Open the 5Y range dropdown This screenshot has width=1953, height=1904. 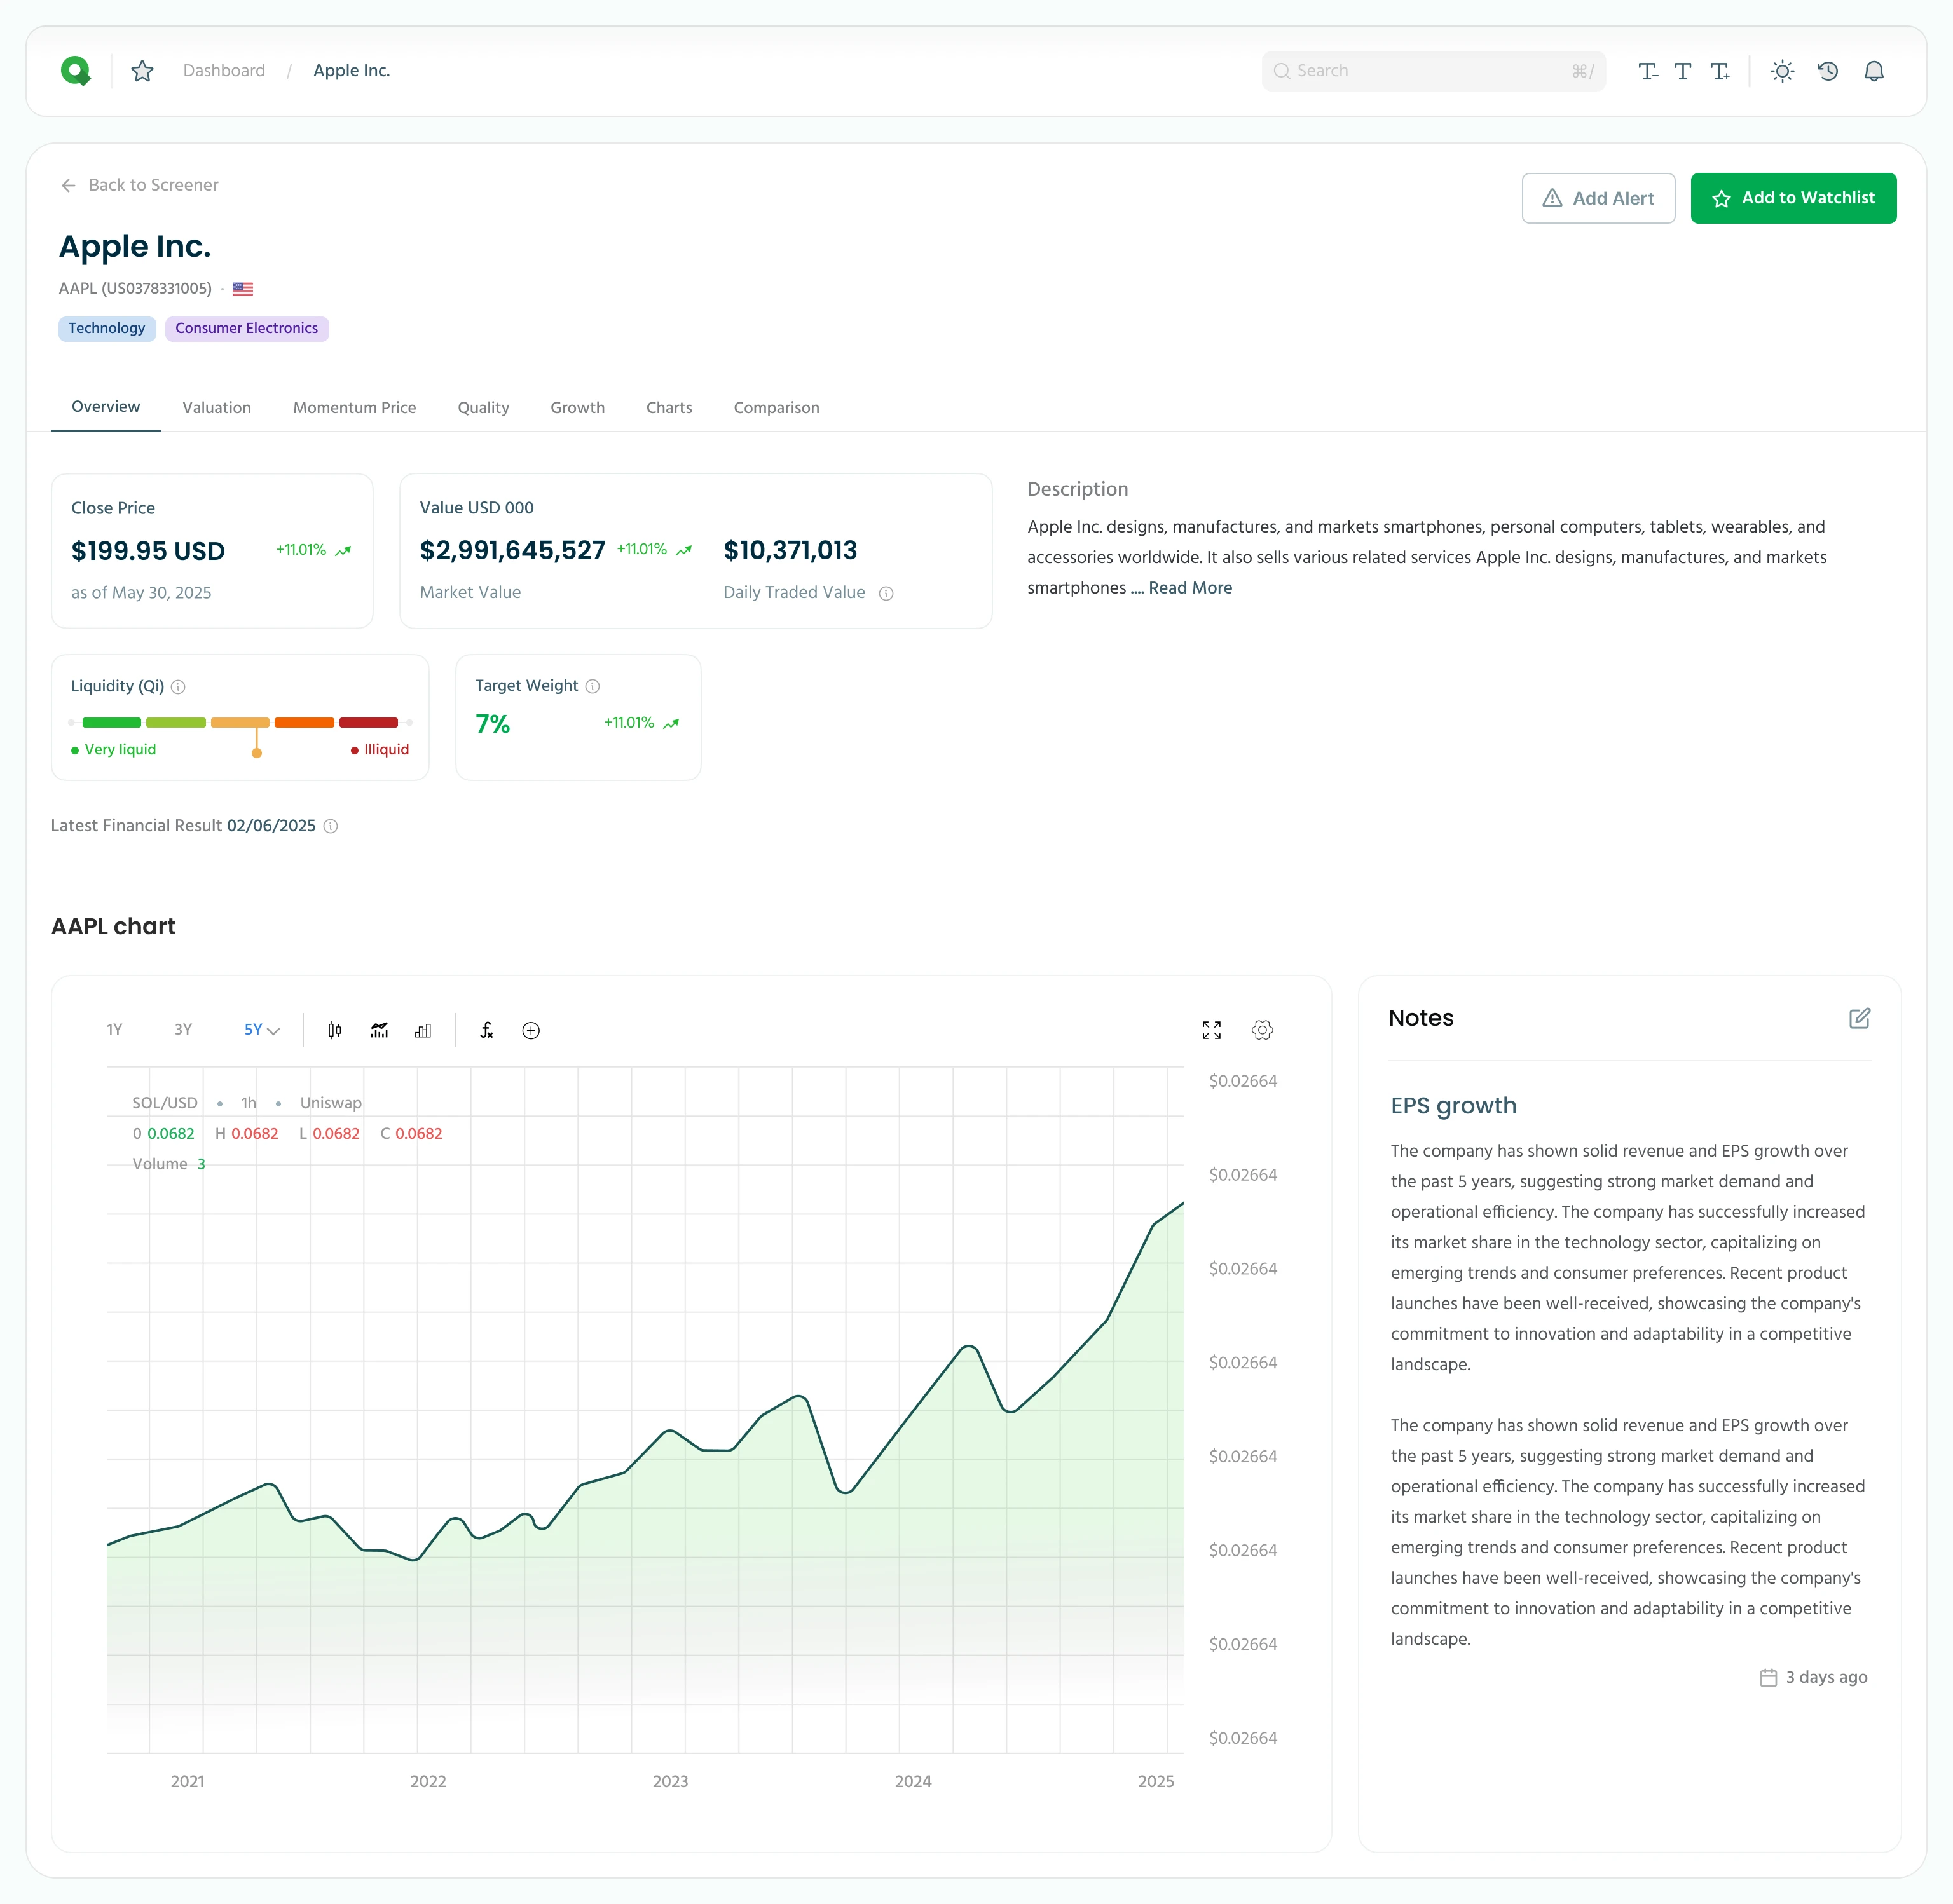(261, 1030)
